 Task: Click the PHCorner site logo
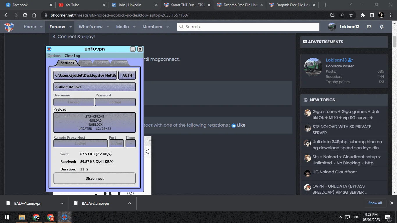click(9, 27)
